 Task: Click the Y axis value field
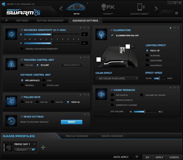click(x=84, y=43)
